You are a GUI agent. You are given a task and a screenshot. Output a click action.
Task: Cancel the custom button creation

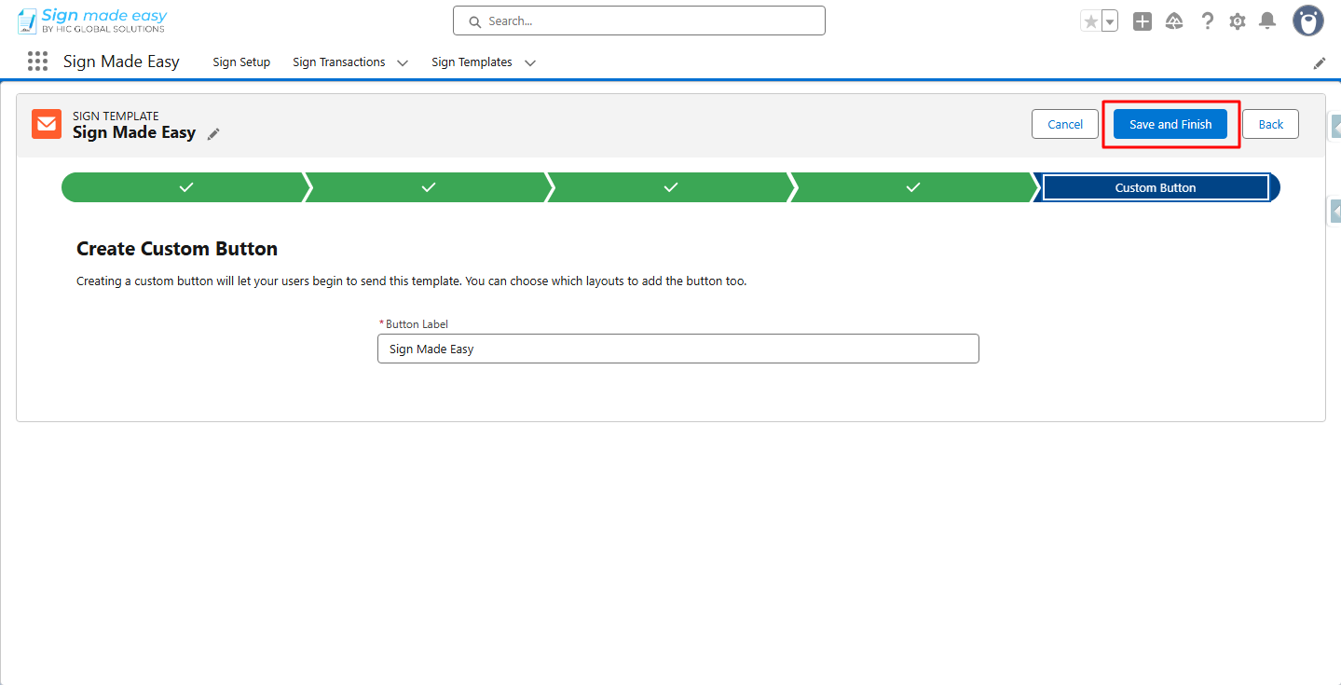(x=1064, y=123)
